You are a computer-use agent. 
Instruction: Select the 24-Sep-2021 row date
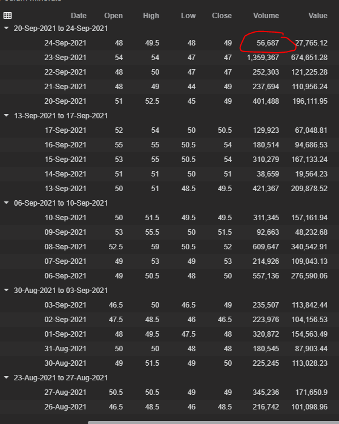point(65,43)
